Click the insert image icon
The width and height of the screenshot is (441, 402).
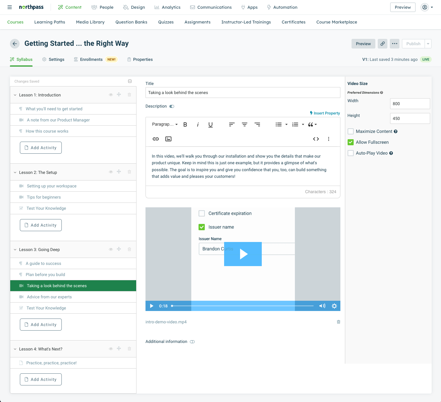point(168,139)
